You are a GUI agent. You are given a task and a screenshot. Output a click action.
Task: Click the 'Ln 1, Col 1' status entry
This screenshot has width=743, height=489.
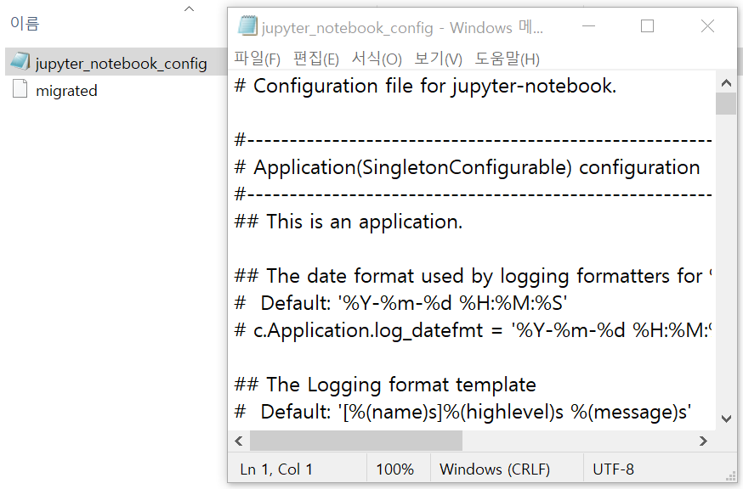276,469
